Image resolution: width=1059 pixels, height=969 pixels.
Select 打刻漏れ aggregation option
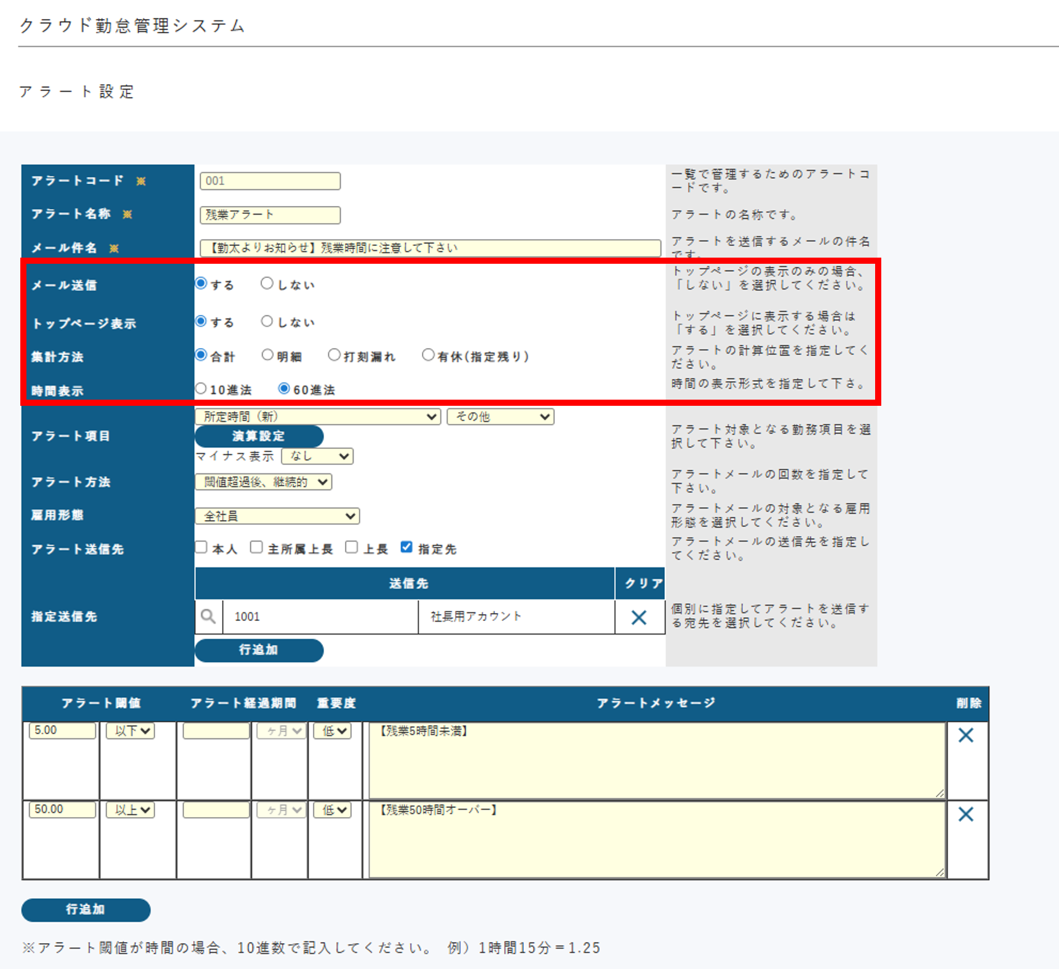(334, 355)
